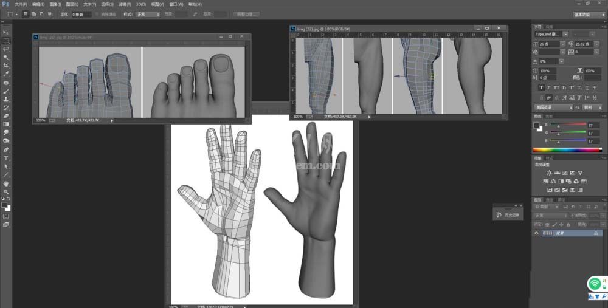Screen dimensions: 608x308
Task: Select the Zoom tool
Action: (x=6, y=192)
